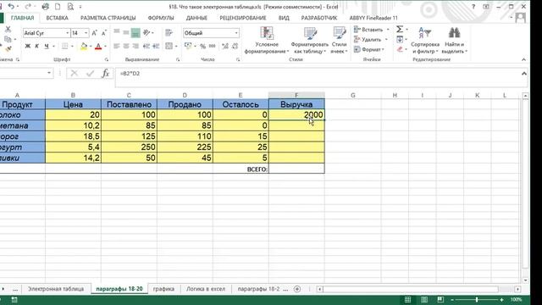
Task: Click merge and center cells icon
Action: click(x=169, y=46)
